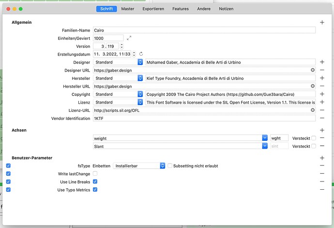Add localized Designer entry with plus
Viewport: 334px width, 228px height.
322,62
